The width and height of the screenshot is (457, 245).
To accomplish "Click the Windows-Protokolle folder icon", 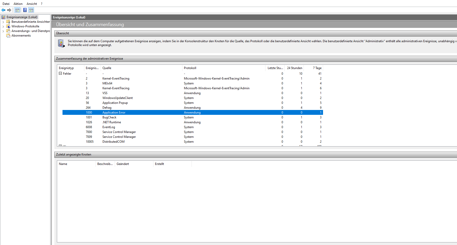I will pos(8,26).
